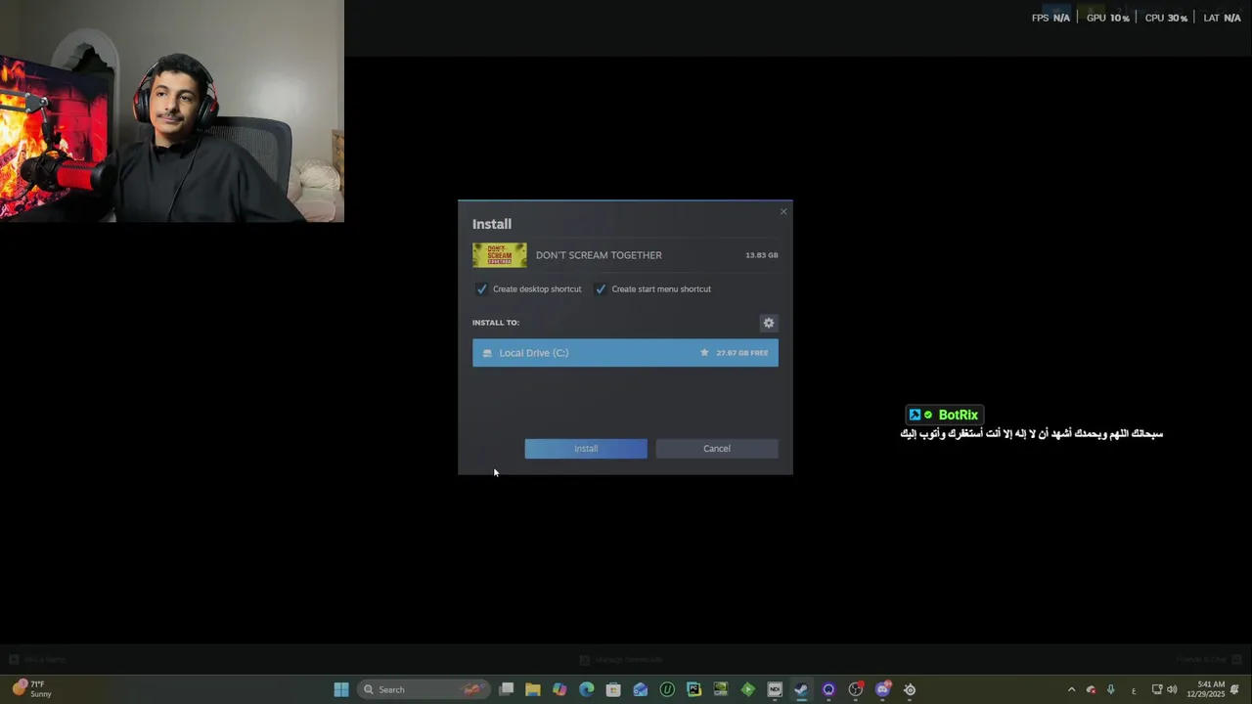Image resolution: width=1252 pixels, height=704 pixels.
Task: Click the 27.87 GB FREE label
Action: [742, 353]
